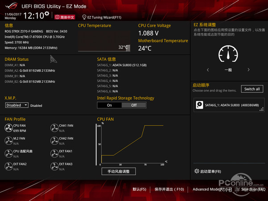
Task: Go to previous EZ tuning profile arrow
Action: (208, 70)
